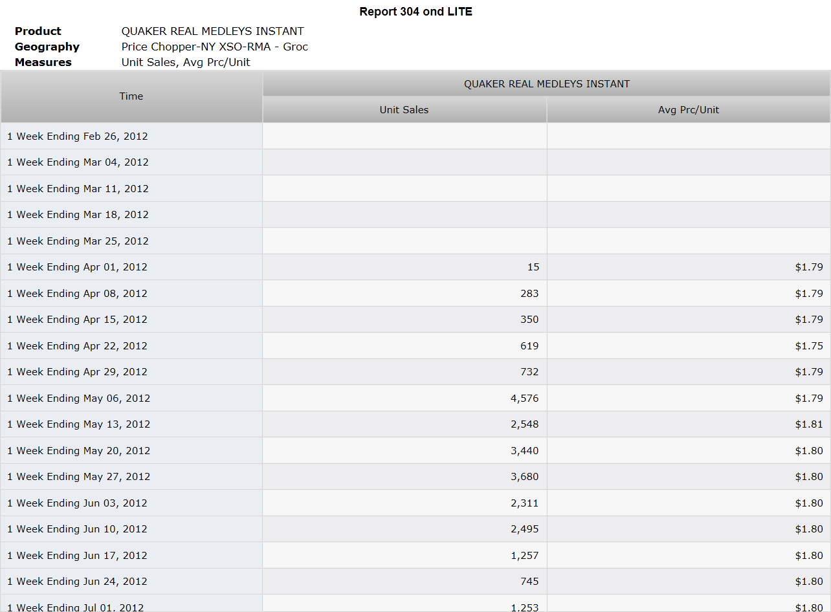Image resolution: width=831 pixels, height=612 pixels.
Task: Click unit sales value 4,576
Action: point(525,399)
